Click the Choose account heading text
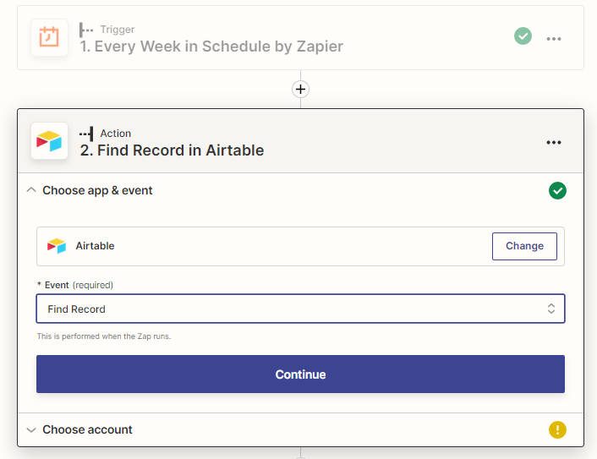597x459 pixels. (x=87, y=429)
